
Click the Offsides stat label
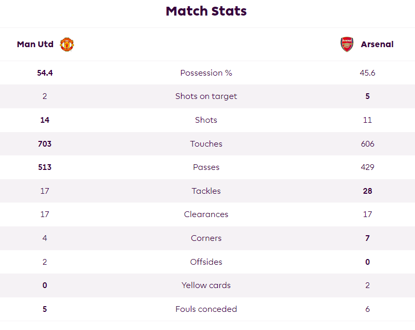point(206,262)
